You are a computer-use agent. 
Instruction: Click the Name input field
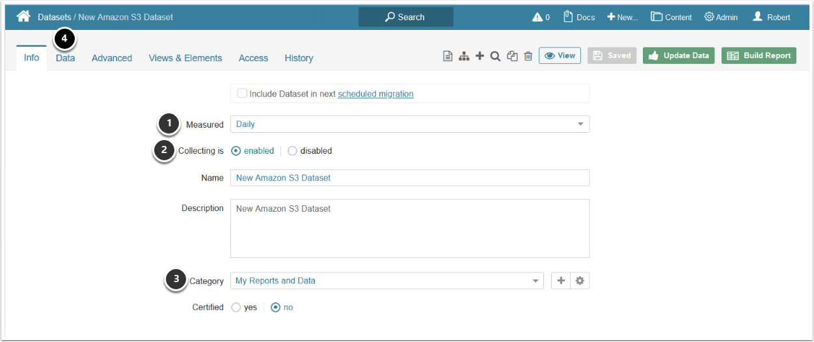tap(410, 178)
